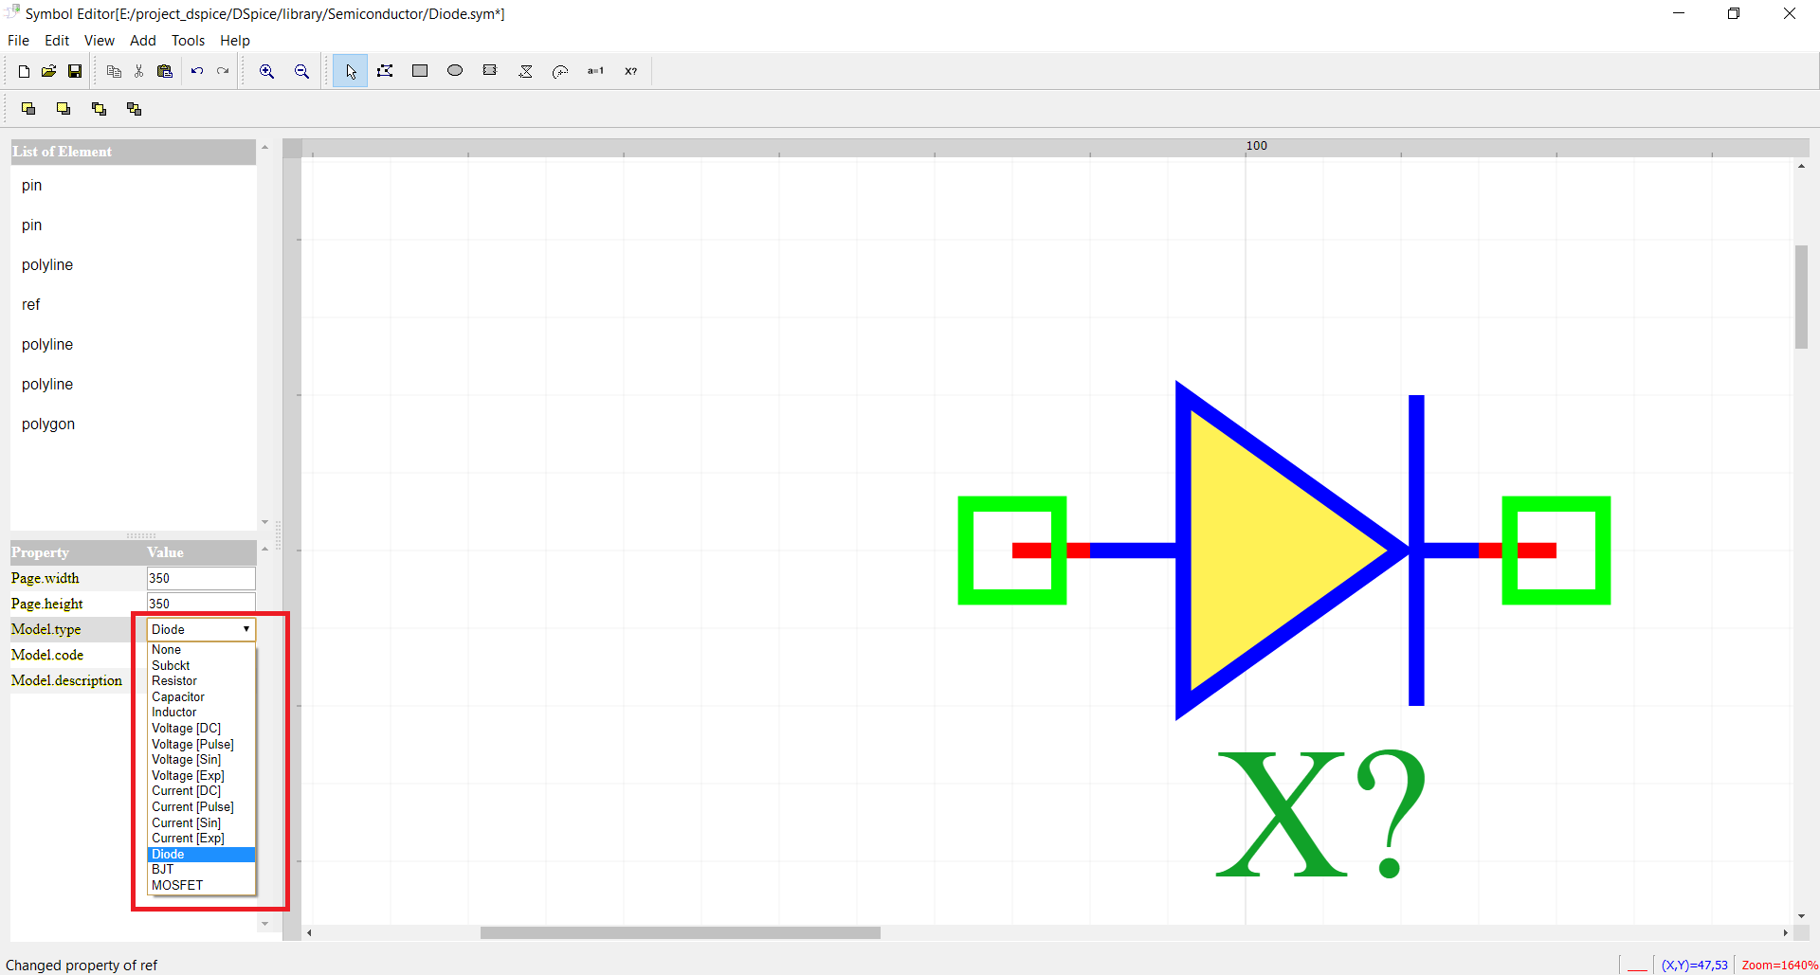Screen dimensions: 1820x975
Task: Click the Zoom Out magnifier icon
Action: [301, 70]
